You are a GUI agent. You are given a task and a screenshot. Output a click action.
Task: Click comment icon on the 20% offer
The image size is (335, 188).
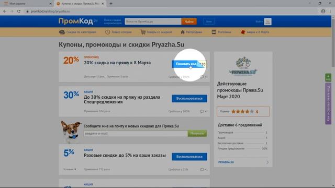click(x=202, y=77)
